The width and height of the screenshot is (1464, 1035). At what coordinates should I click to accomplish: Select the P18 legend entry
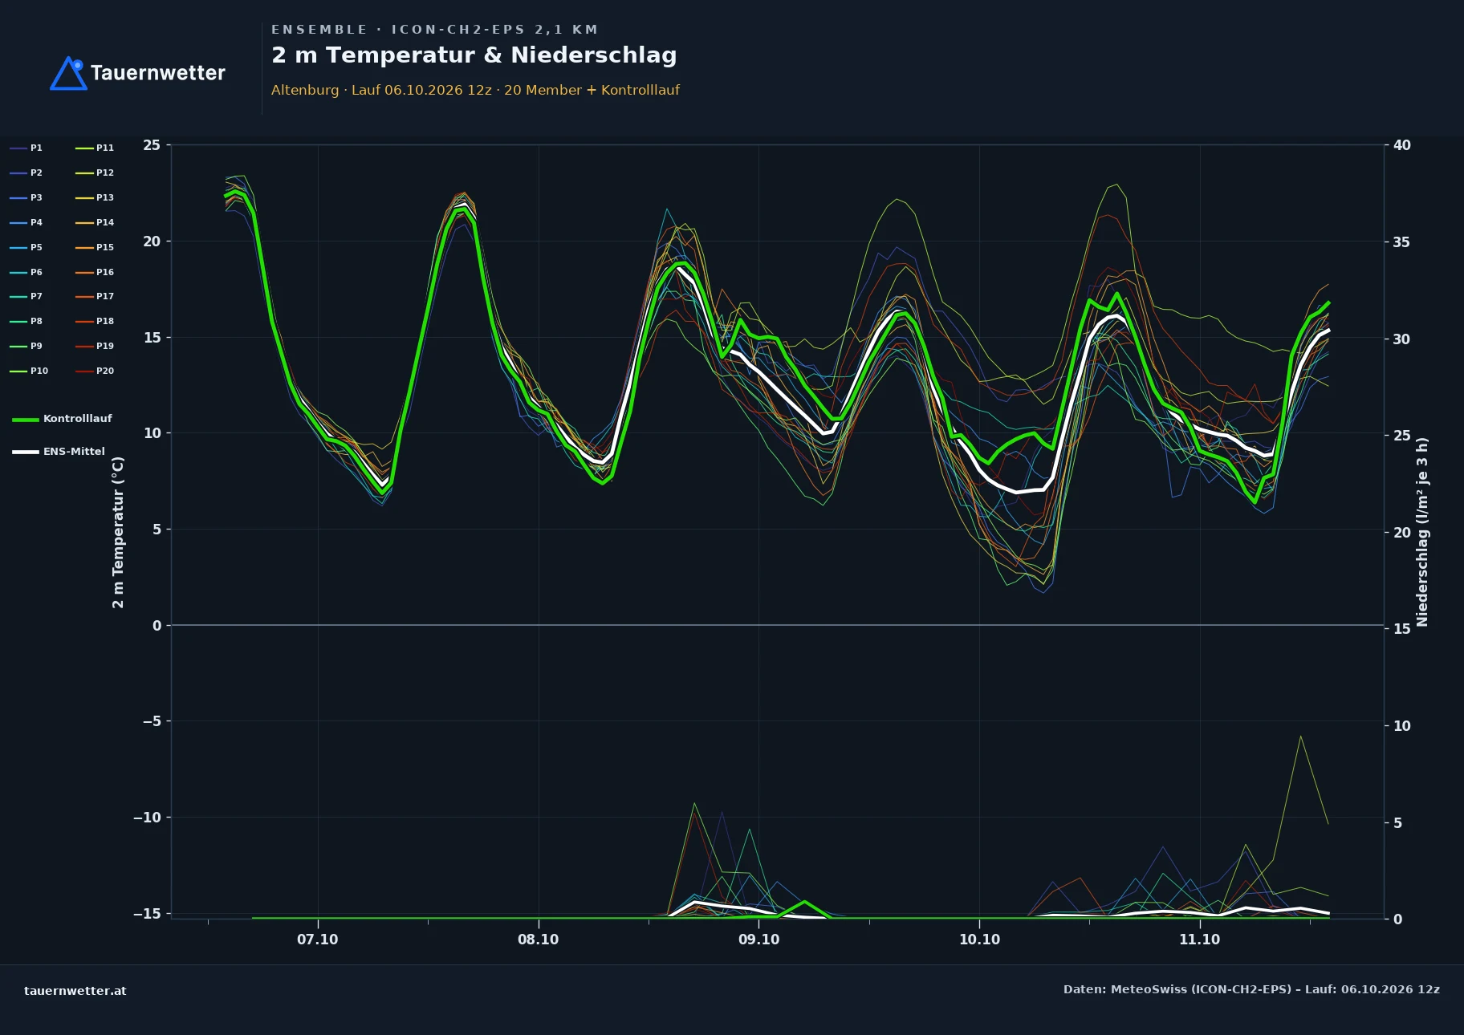pyautogui.click(x=95, y=321)
